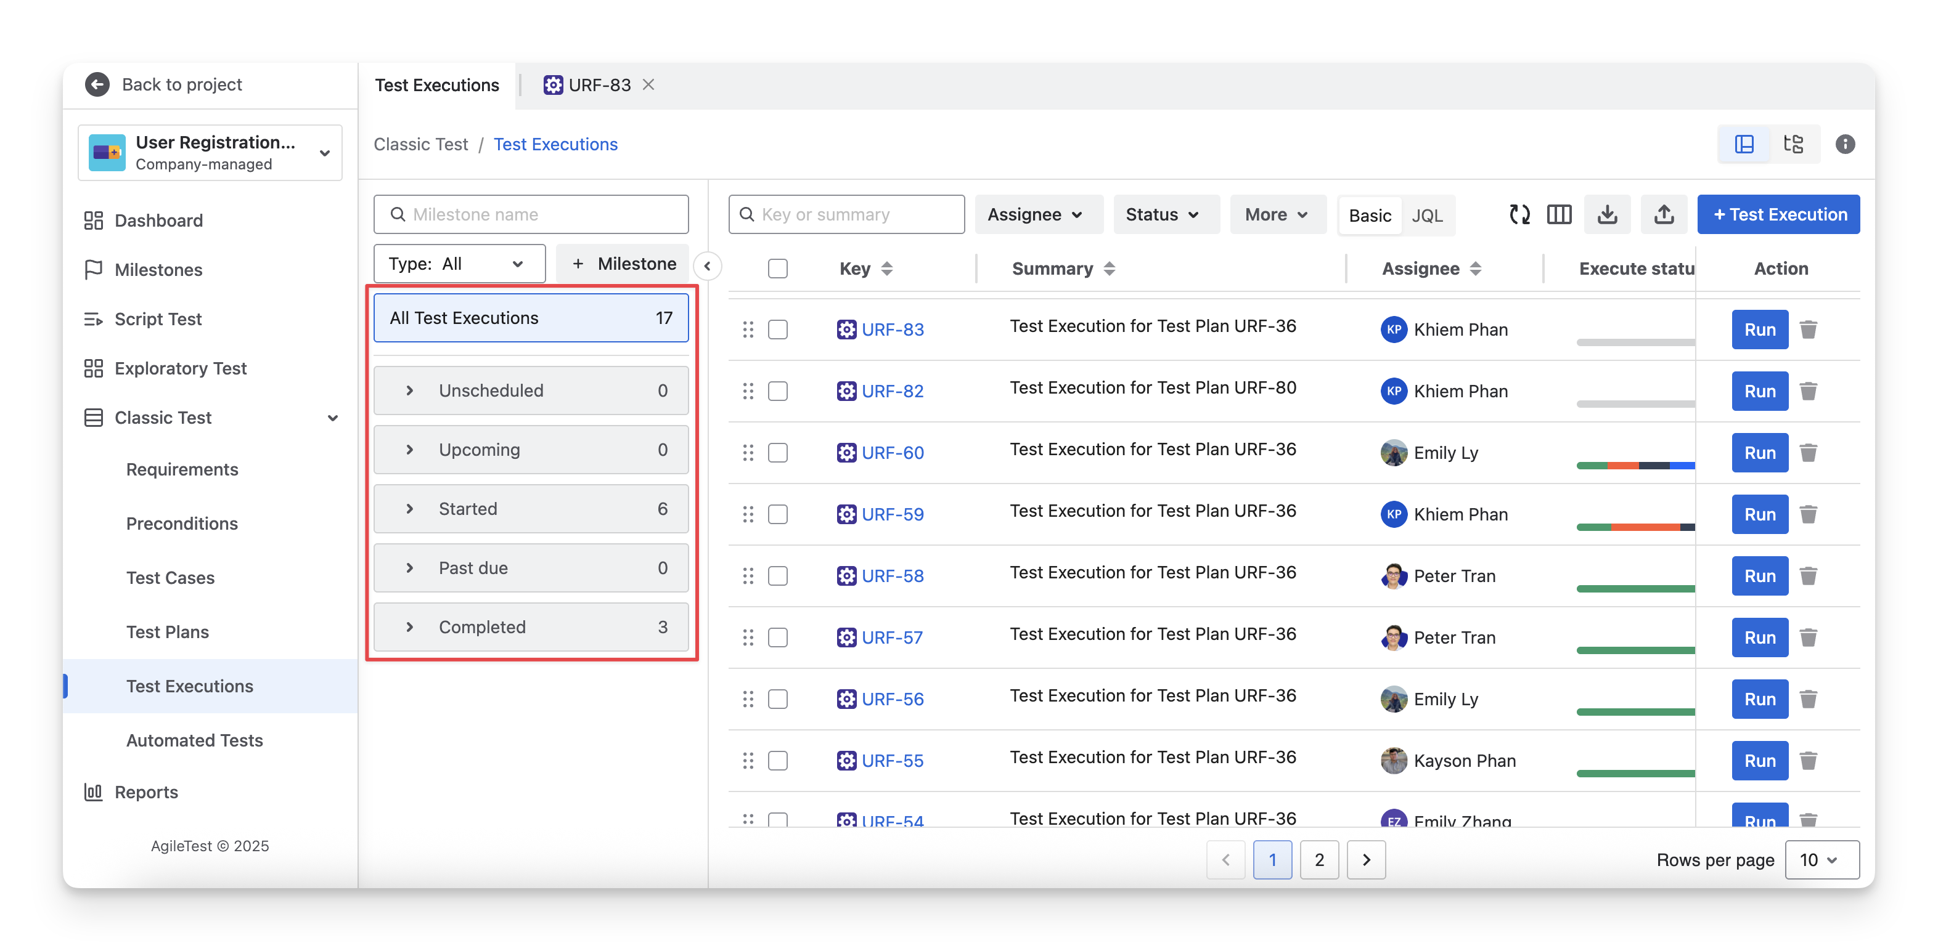Collapse the milestone panel with arrow
This screenshot has height=951, width=1938.
coord(707,266)
